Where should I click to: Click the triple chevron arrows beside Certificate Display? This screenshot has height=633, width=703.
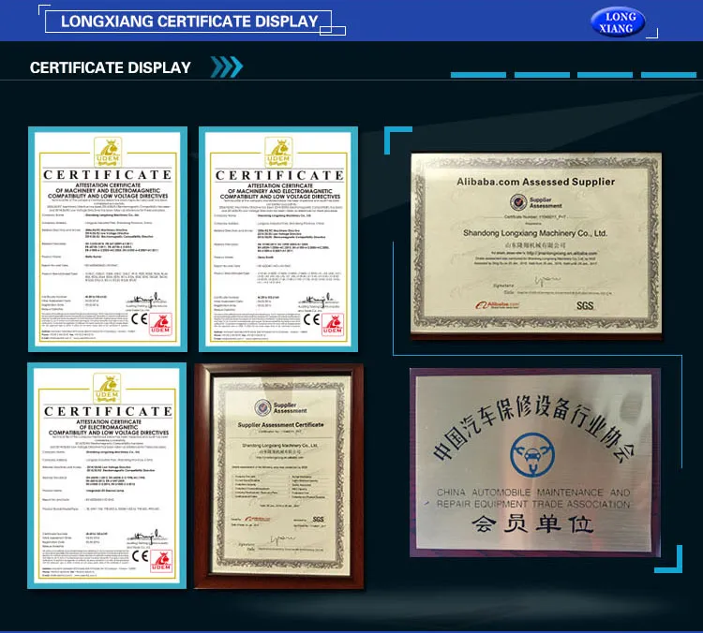pos(226,66)
